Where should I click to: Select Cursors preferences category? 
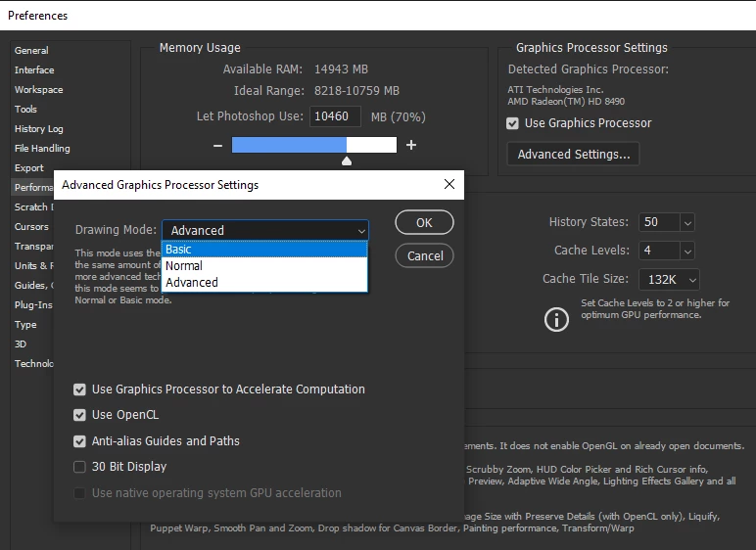(31, 226)
